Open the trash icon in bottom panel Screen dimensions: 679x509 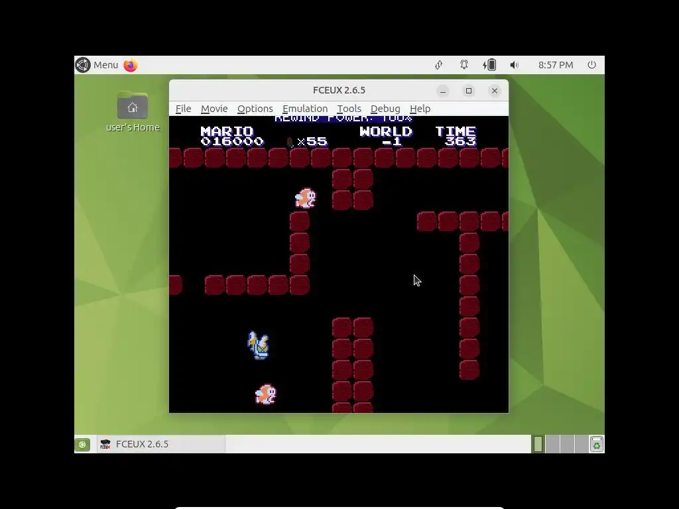596,444
